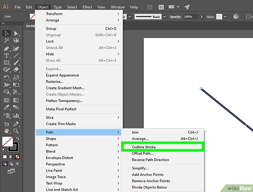Pick the Zoom tool

[x=16, y=131]
